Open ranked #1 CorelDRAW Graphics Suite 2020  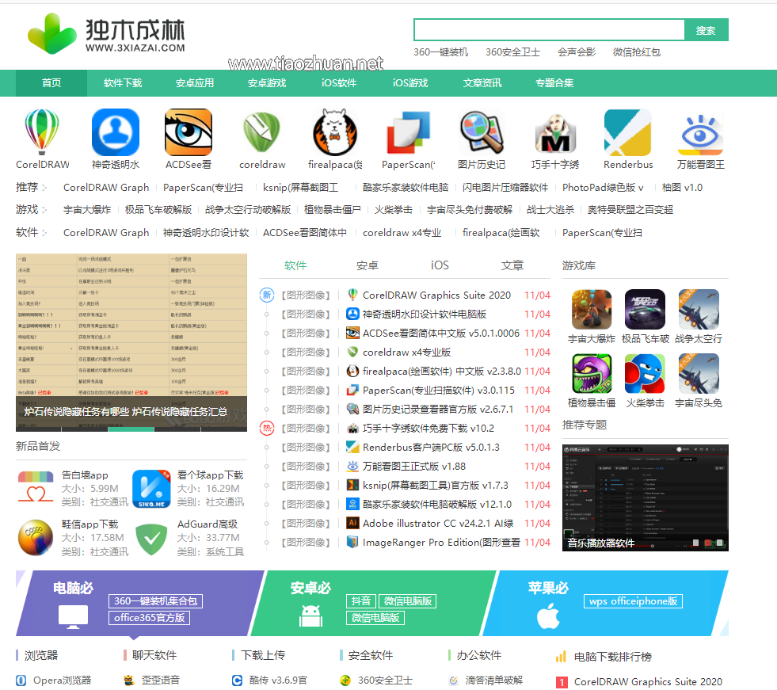(648, 681)
